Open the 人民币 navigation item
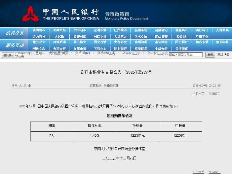 59,36
